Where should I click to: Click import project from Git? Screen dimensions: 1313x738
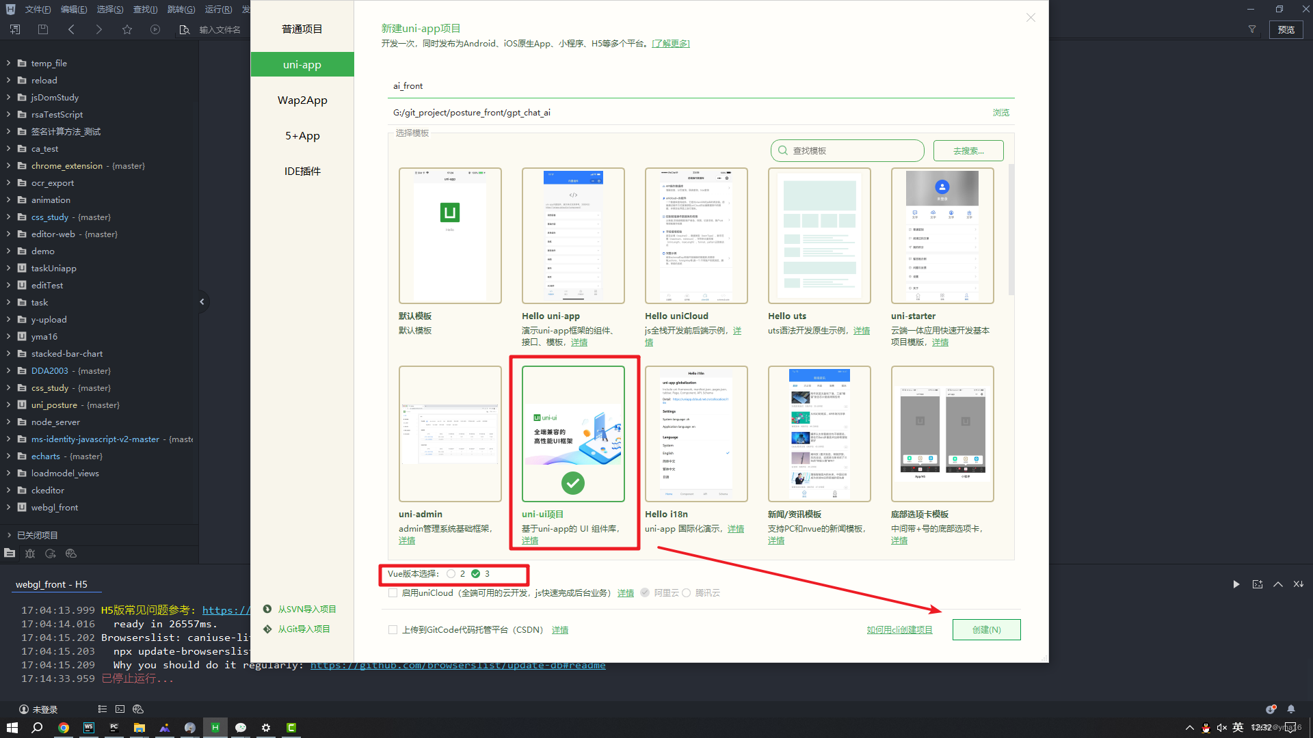(x=304, y=629)
